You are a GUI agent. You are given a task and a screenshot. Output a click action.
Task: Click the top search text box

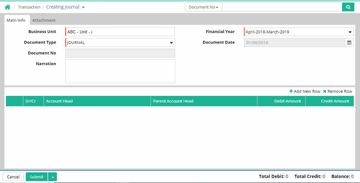(282, 7)
